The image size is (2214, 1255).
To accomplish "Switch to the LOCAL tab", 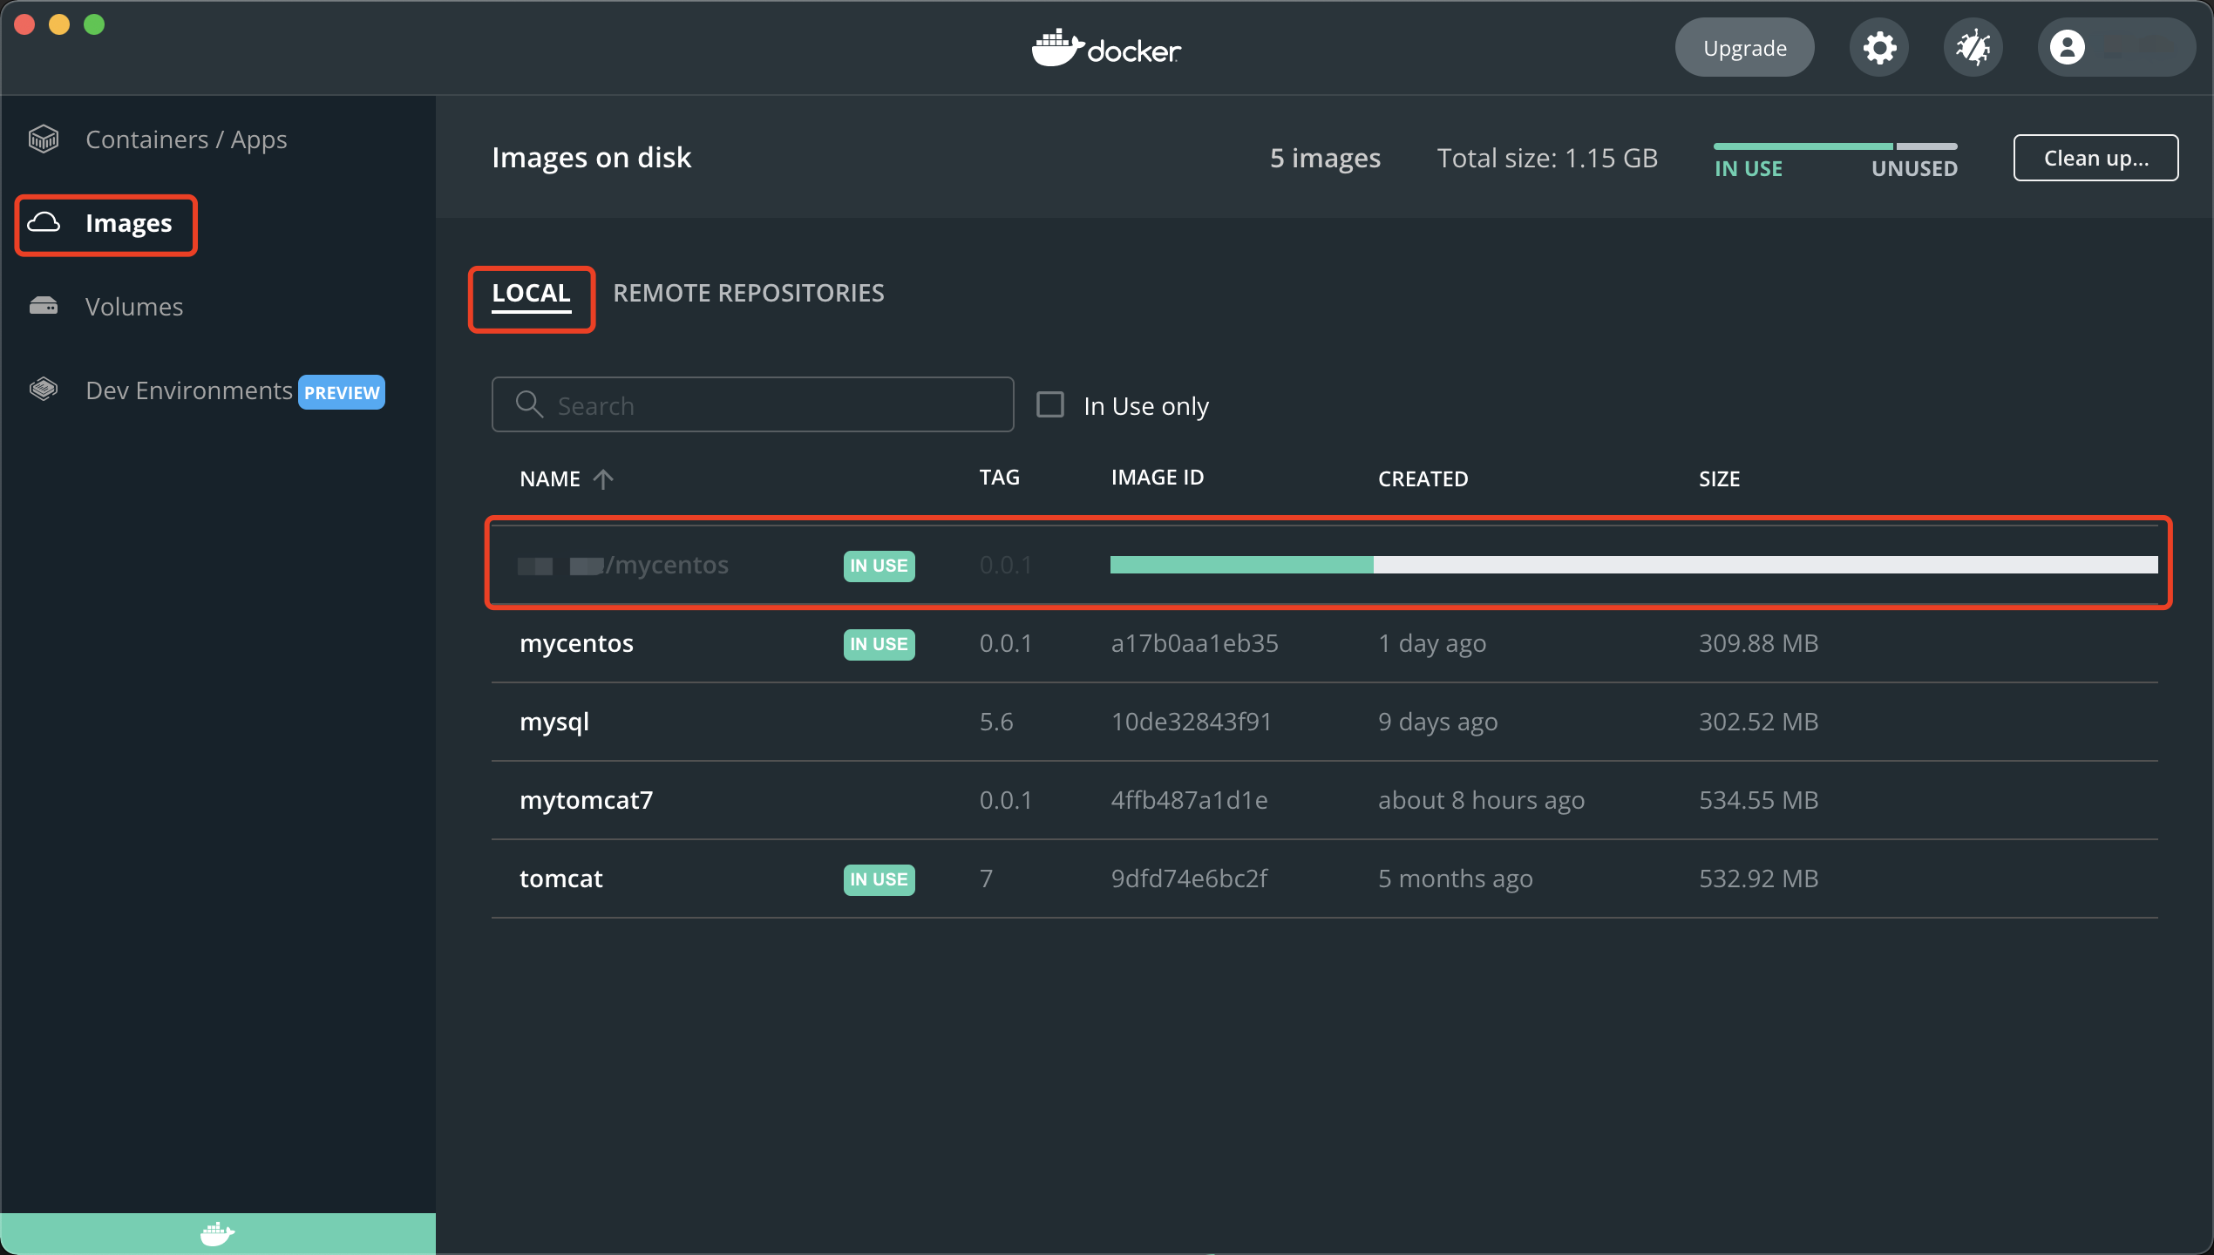I will pyautogui.click(x=531, y=294).
